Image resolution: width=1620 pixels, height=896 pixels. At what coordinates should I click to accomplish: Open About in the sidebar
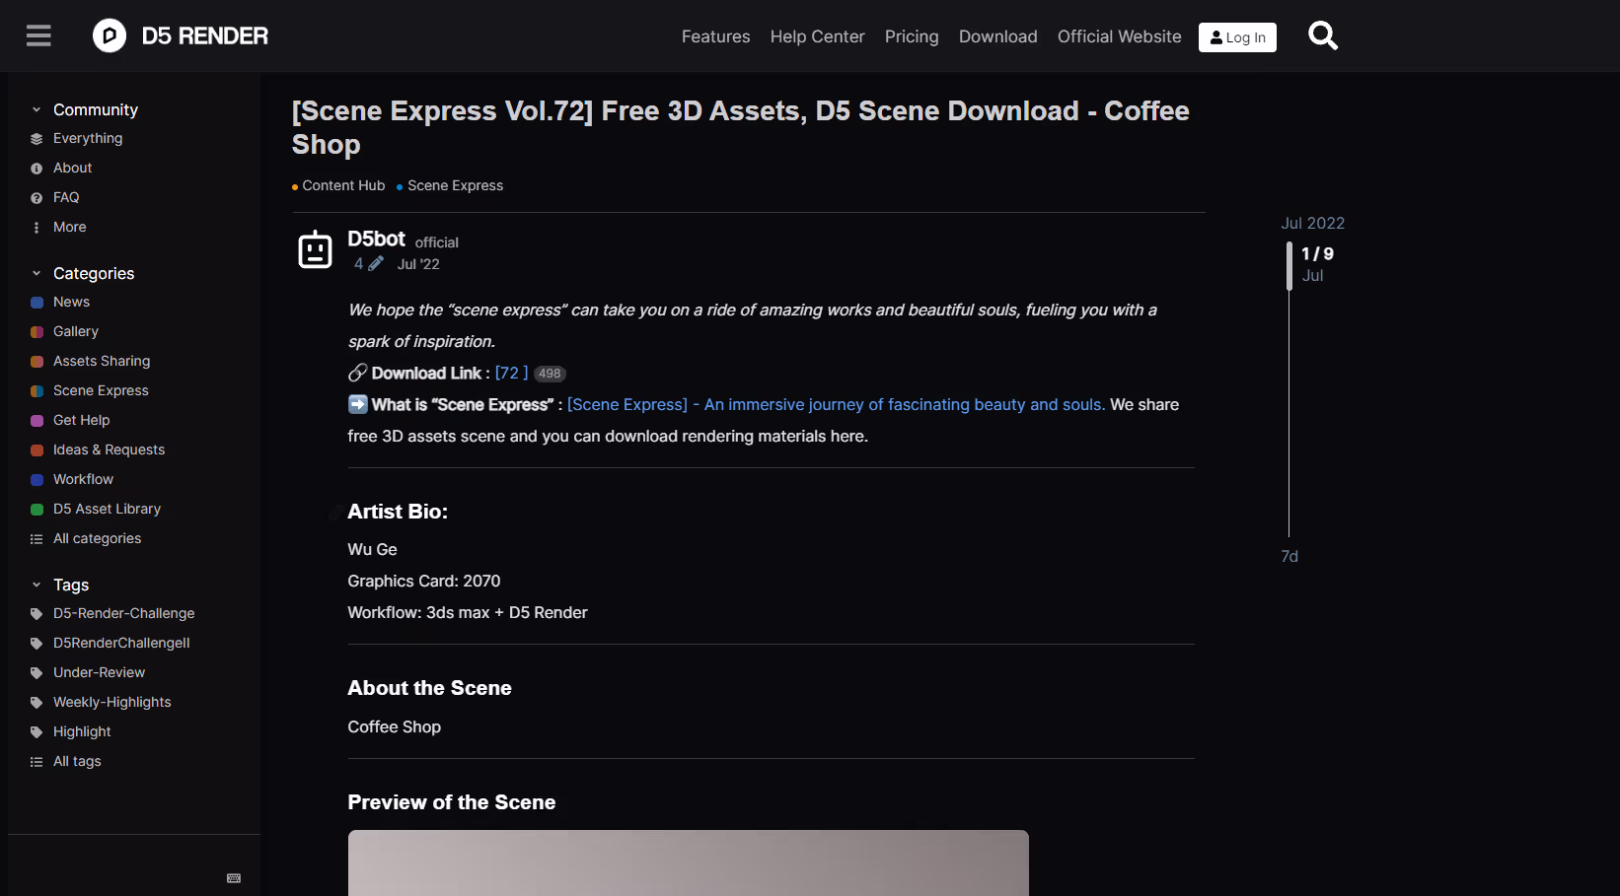click(72, 168)
